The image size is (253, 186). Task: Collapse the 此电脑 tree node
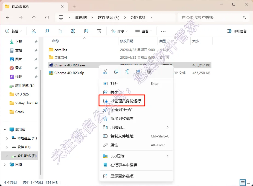tap(5, 129)
